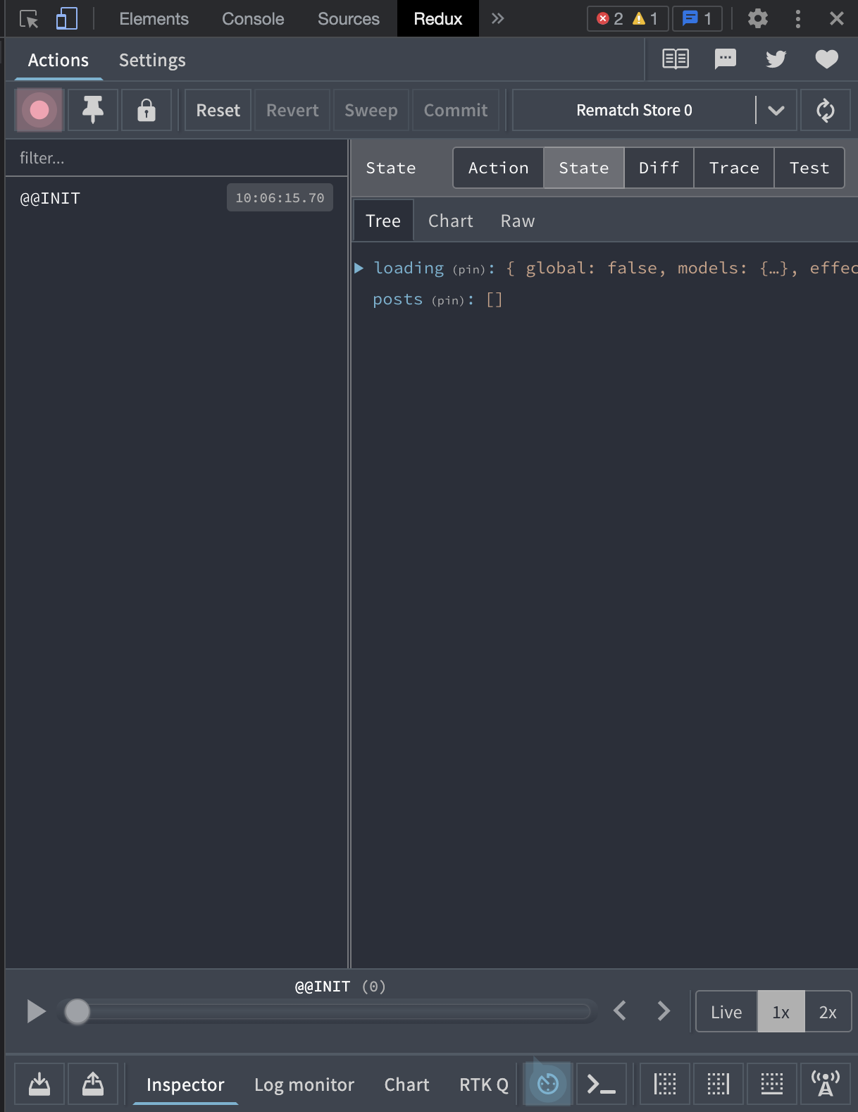Step to next action arrow

pyautogui.click(x=663, y=1011)
